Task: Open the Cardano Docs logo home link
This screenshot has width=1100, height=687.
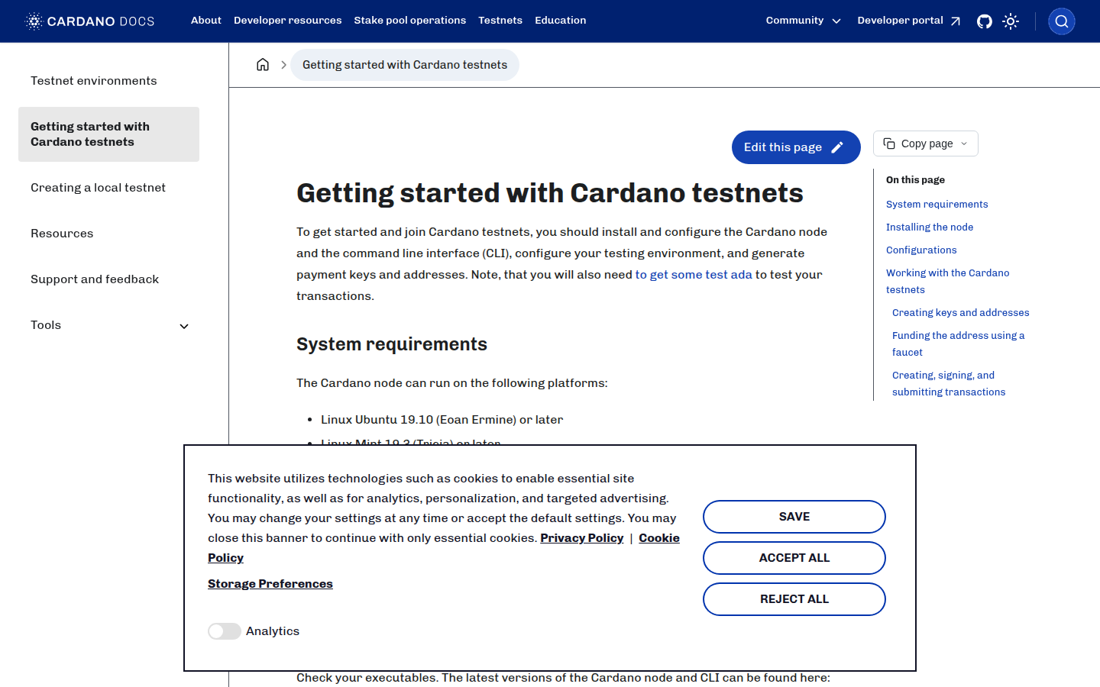Action: (89, 21)
